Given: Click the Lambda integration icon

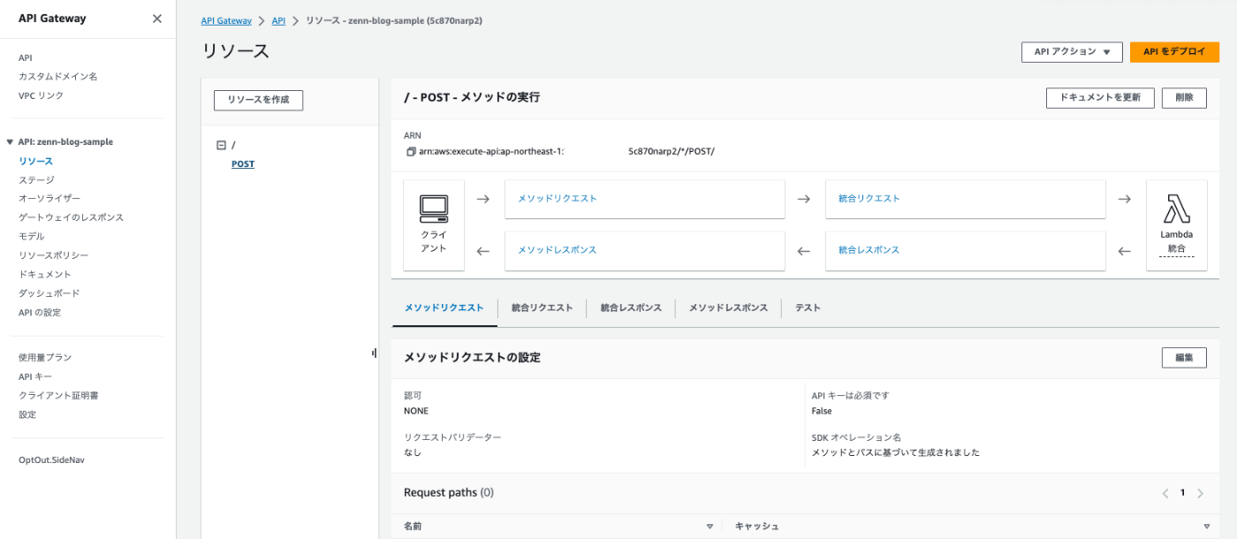Looking at the screenshot, I should click(x=1176, y=209).
